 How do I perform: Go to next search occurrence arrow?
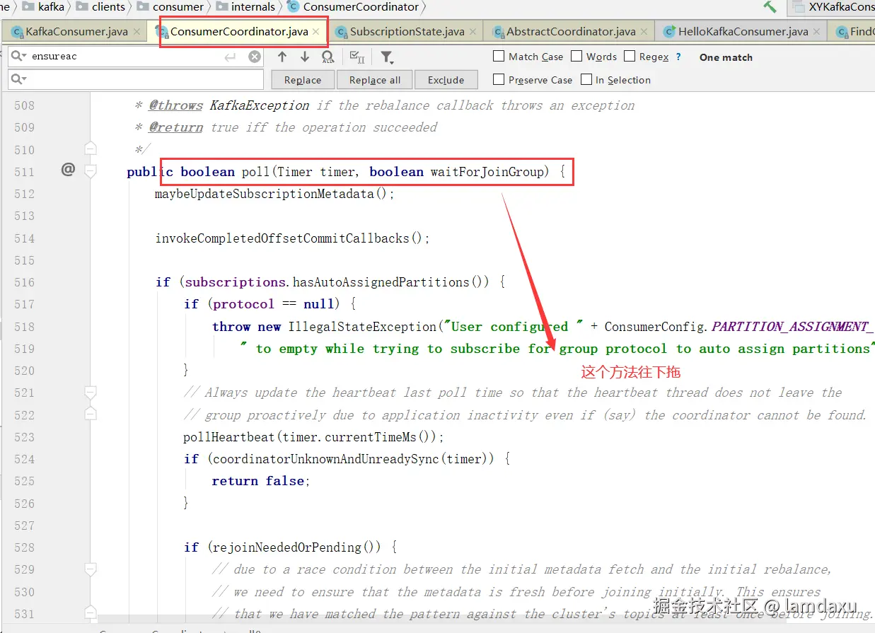[x=305, y=57]
